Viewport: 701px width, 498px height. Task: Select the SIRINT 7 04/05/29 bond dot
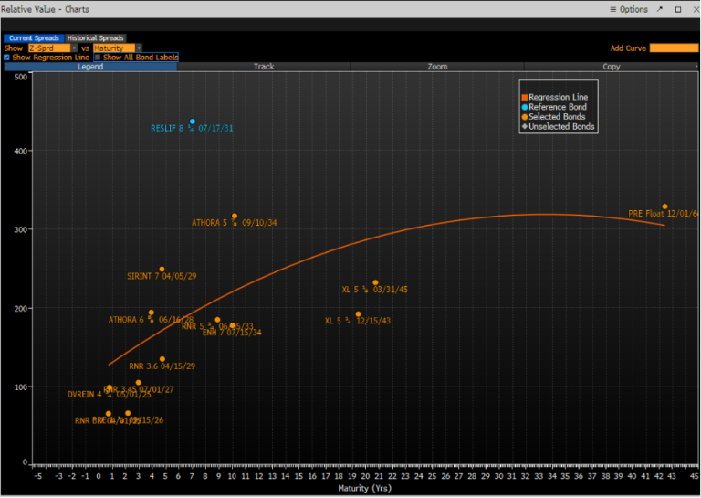[x=162, y=270]
